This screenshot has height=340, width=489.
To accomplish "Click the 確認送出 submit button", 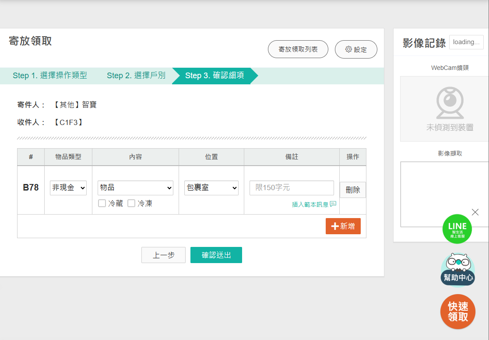I will (x=216, y=255).
